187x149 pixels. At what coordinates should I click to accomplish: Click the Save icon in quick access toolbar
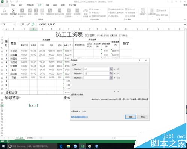(x=7, y=2)
